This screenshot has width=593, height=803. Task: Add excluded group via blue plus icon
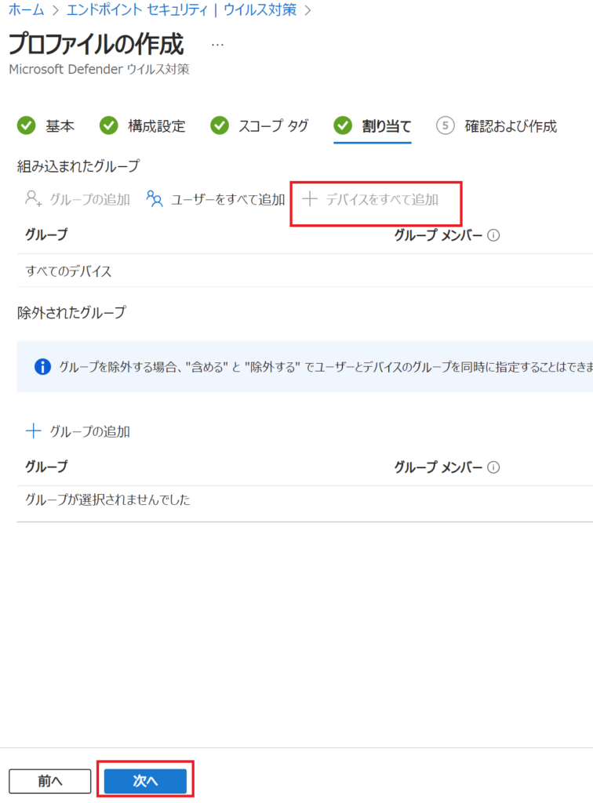tap(33, 431)
